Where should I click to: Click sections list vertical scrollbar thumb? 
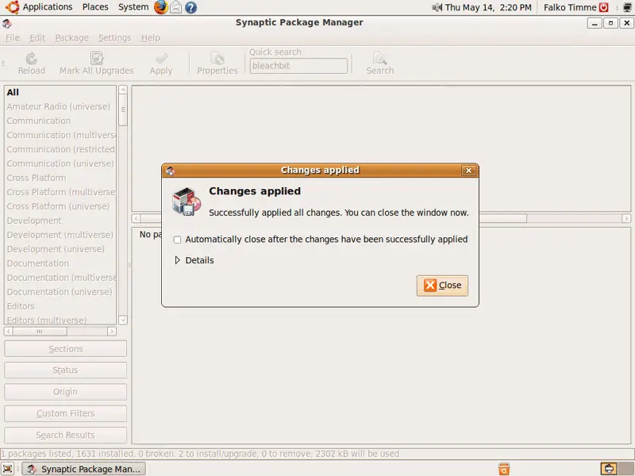[x=123, y=109]
